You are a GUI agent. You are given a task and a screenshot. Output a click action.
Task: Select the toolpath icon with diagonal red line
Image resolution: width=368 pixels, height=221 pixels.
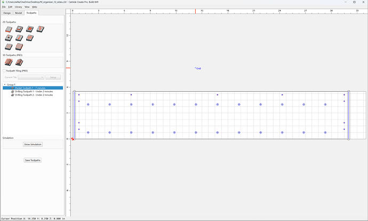click(x=19, y=38)
